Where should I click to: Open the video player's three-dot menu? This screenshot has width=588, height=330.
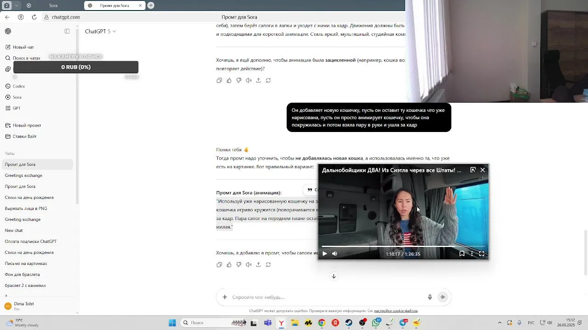click(x=472, y=253)
